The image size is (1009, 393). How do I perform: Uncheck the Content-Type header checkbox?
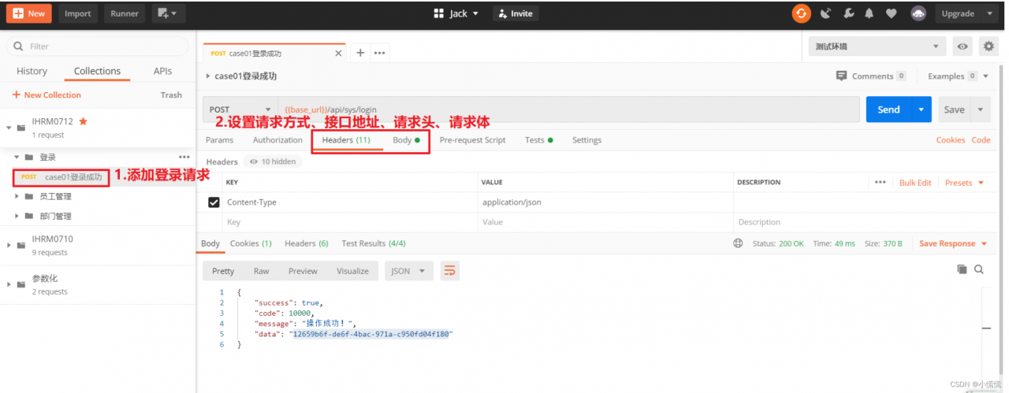coord(214,202)
